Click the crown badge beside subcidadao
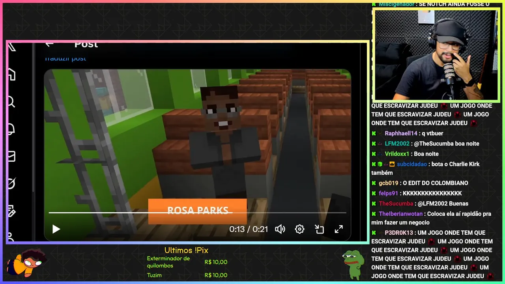The width and height of the screenshot is (505, 284). tap(392, 164)
